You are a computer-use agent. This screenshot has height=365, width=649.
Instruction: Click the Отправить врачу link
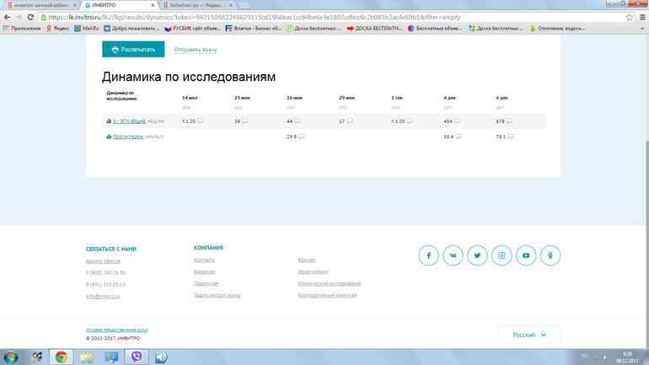point(196,50)
